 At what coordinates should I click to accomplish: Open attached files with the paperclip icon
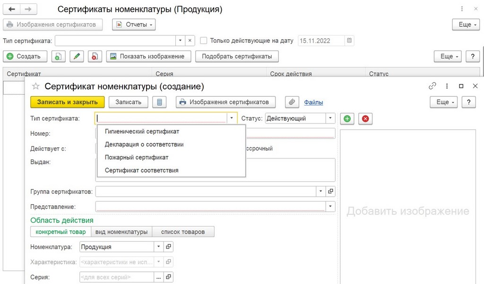pos(292,102)
